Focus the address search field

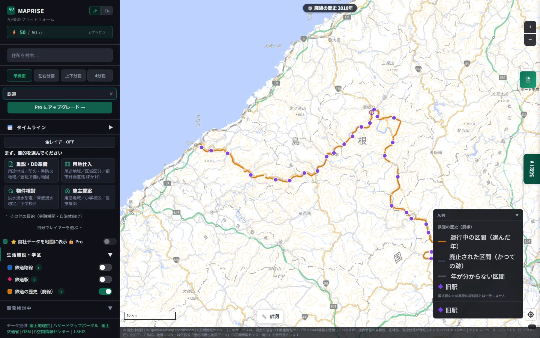[x=60, y=55]
